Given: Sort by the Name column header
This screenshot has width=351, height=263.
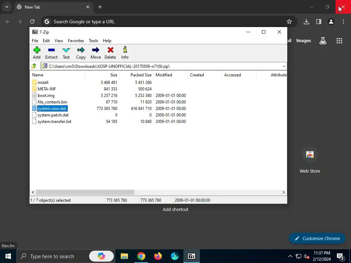Looking at the screenshot, I should pos(57,75).
